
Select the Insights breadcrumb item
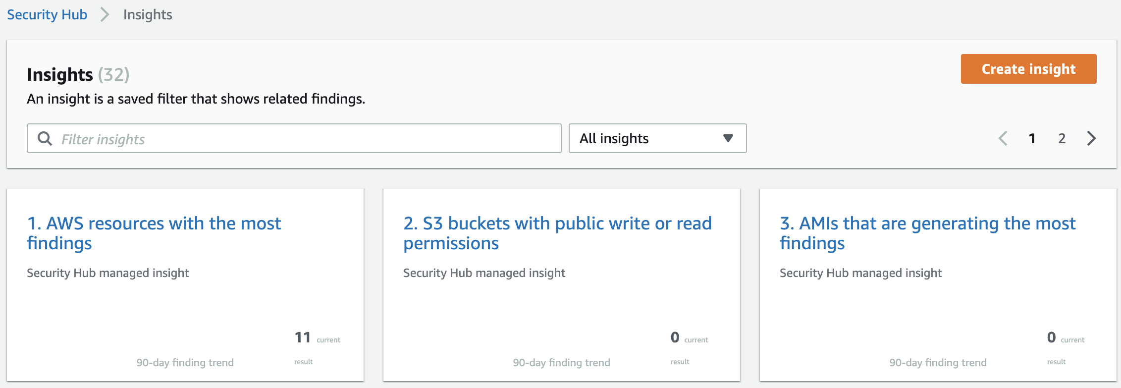148,15
